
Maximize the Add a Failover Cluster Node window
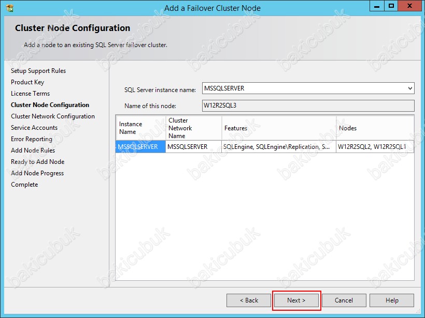tap(391, 6)
